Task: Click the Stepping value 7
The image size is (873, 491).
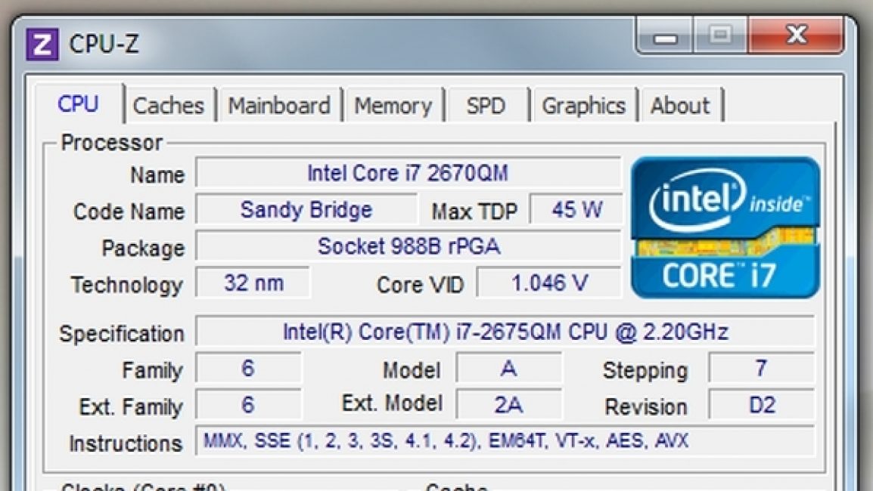Action: [761, 368]
